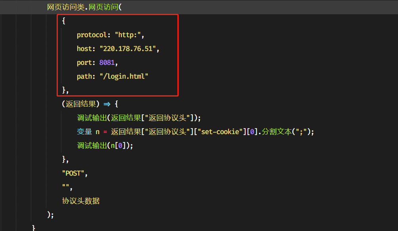Select the "POST" string argument

(x=73, y=173)
